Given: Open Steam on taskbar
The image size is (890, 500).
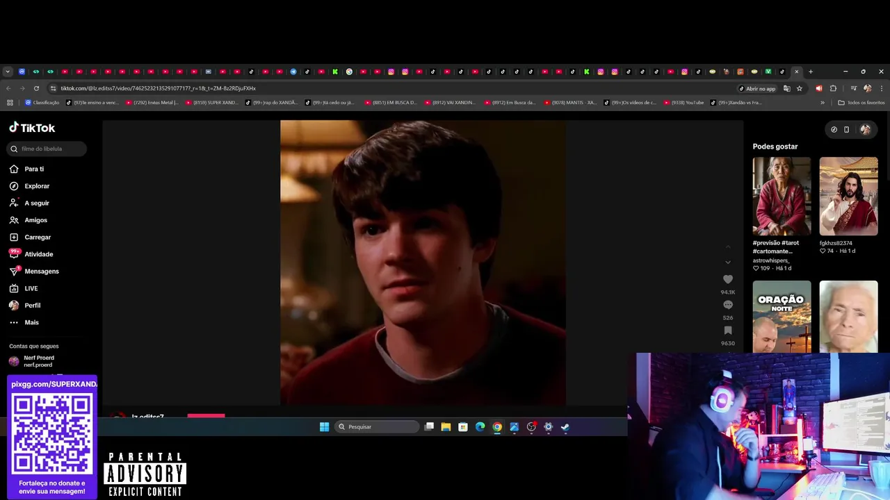Looking at the screenshot, I should click(x=565, y=427).
